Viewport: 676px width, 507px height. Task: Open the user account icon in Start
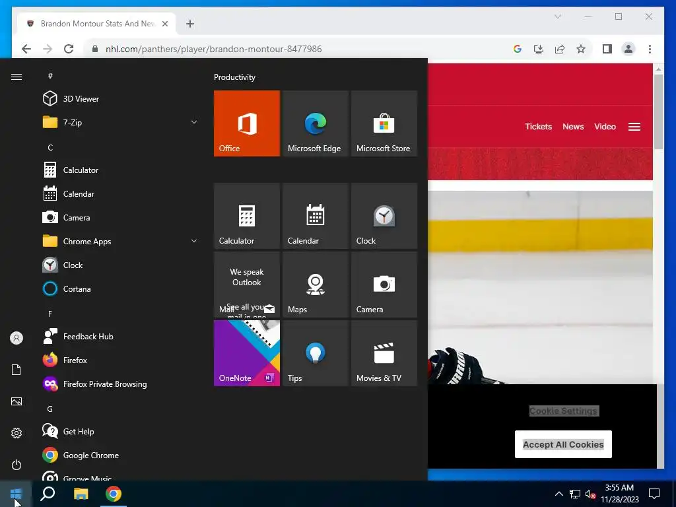17,338
